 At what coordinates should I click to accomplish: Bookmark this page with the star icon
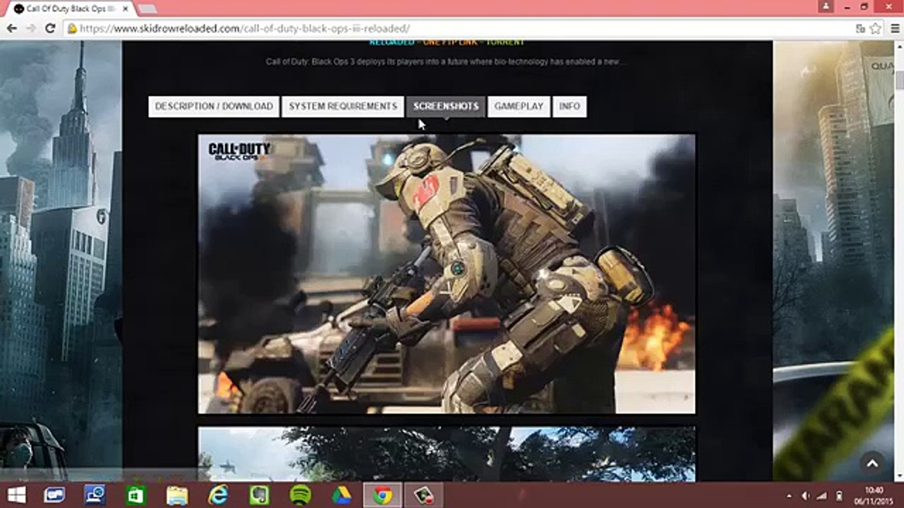click(875, 29)
